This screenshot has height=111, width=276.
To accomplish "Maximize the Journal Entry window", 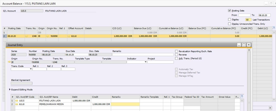I will [244, 45].
